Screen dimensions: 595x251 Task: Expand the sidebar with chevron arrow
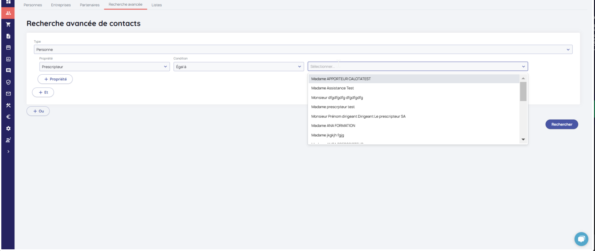[8, 152]
